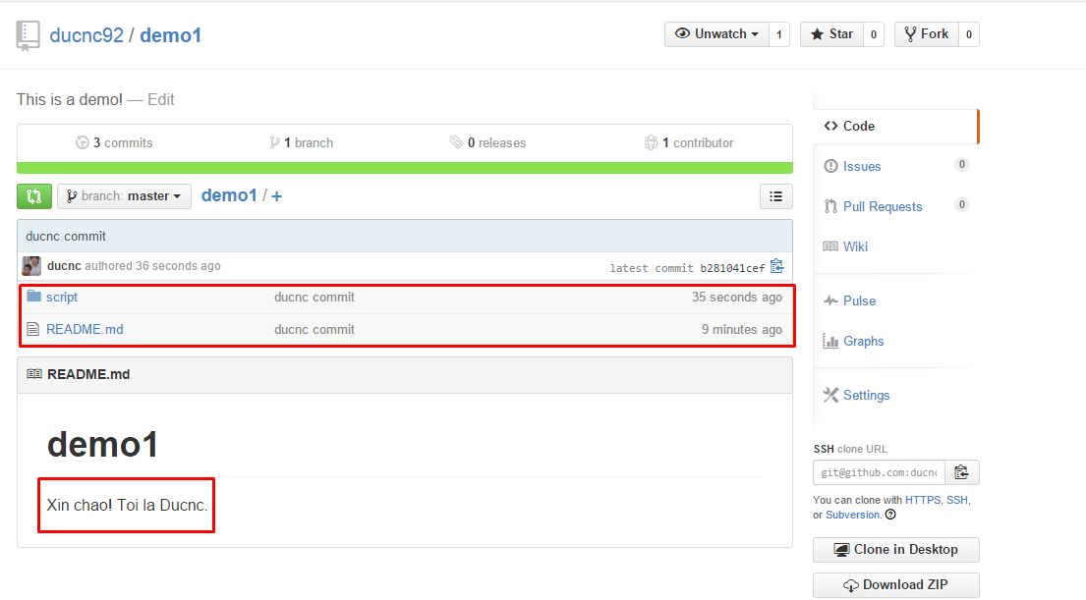
Task: Click the Issues counter badge
Action: [961, 164]
